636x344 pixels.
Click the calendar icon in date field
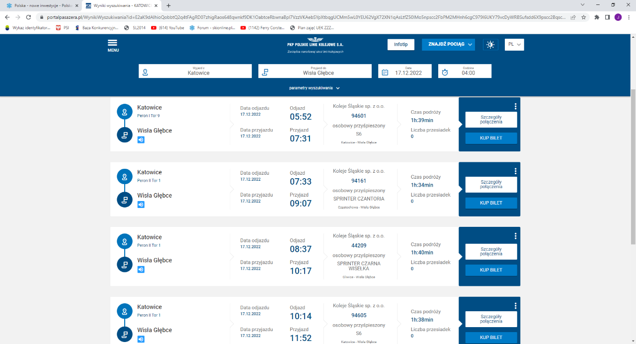385,72
